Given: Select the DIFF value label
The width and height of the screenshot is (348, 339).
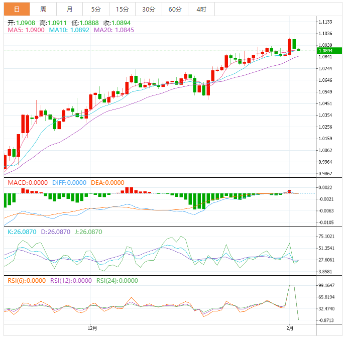Looking at the screenshot, I should [x=69, y=183].
